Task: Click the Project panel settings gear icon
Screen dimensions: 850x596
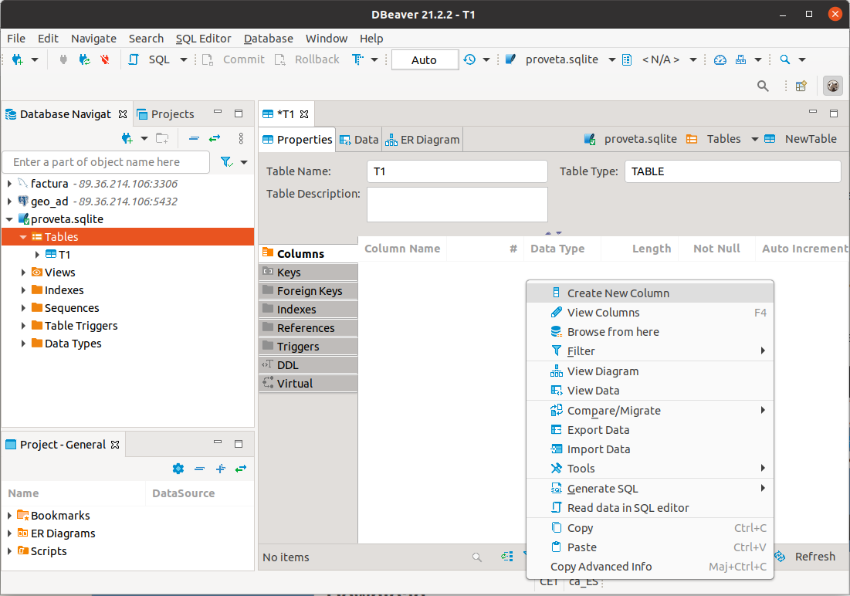Action: [x=178, y=469]
